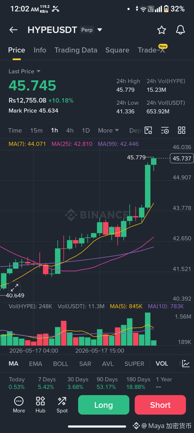Tap the back arrow icon

(x=13, y=30)
